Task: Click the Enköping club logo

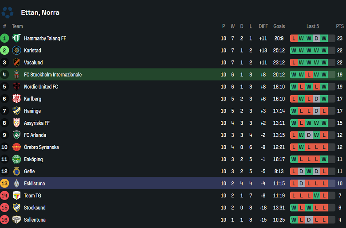Action: pyautogui.click(x=16, y=159)
